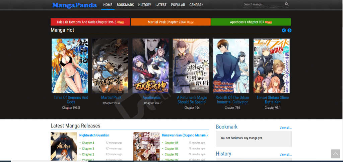343x162 pixels.
Task: Click the Himawari-San (Sugano Manami) title link
Action: pos(185,135)
